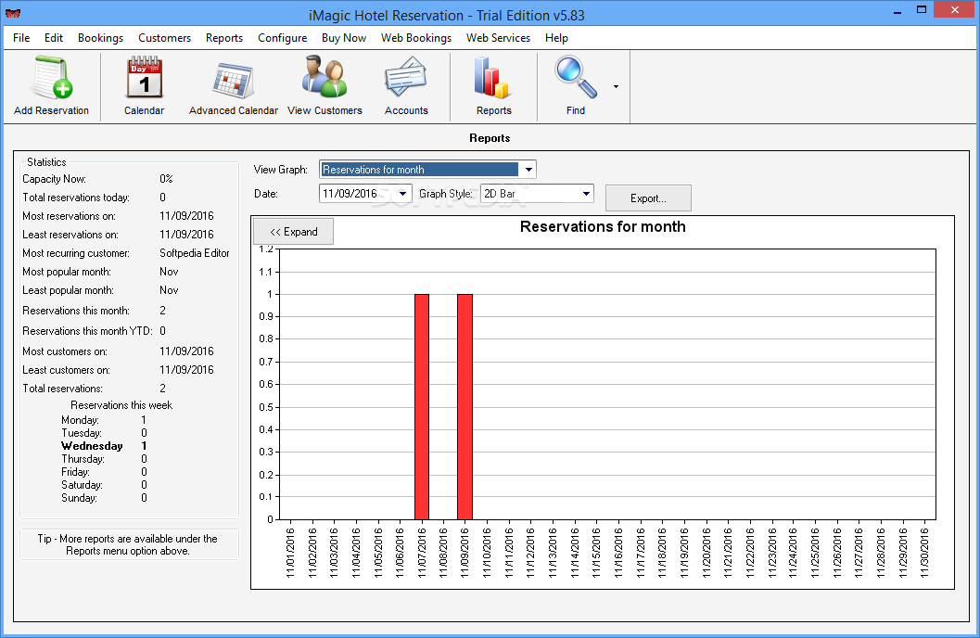The width and height of the screenshot is (980, 638).
Task: Open the Graph Style 2D Bar dropdown
Action: pyautogui.click(x=537, y=194)
